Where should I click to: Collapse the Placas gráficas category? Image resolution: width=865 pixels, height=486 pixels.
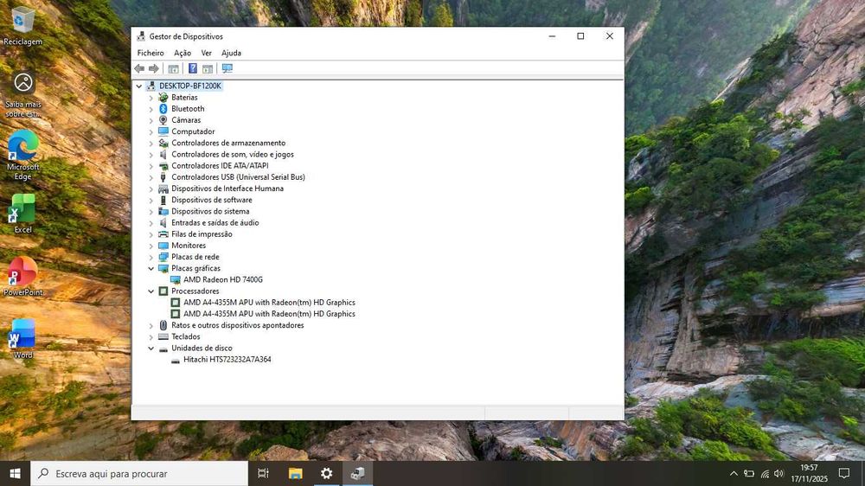(151, 269)
